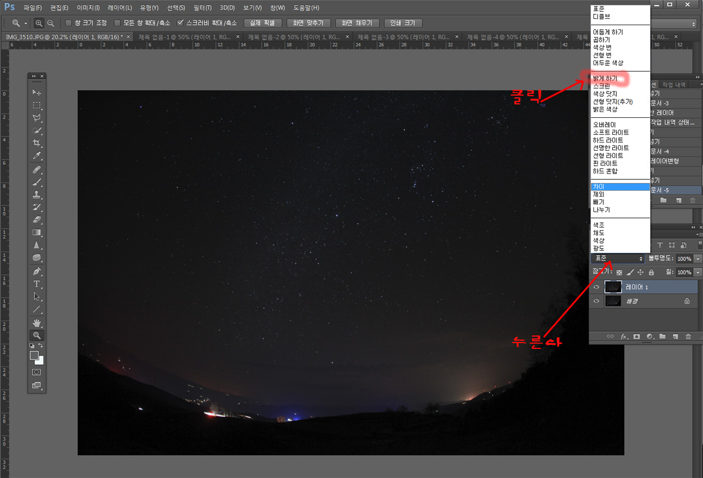Select the Path Selection tool
This screenshot has width=703, height=478.
[37, 297]
